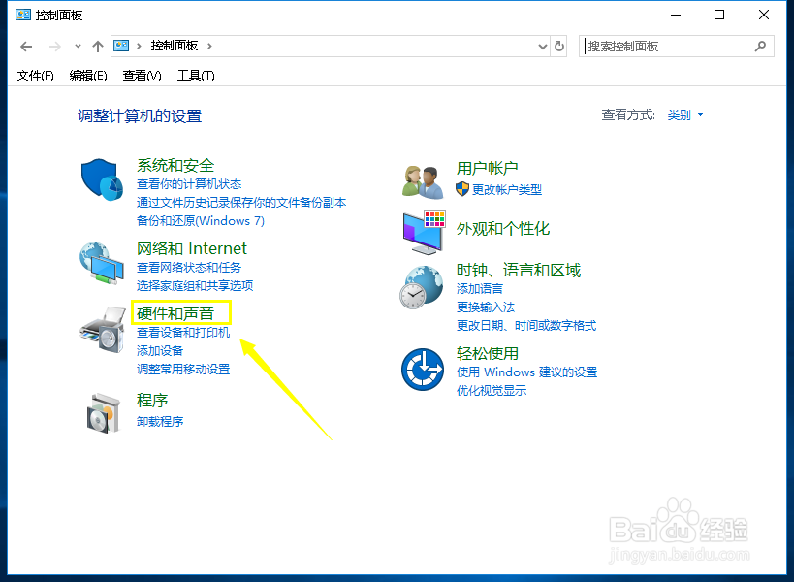The image size is (794, 582).
Task: Click 查看设备和打印机 link
Action: pos(183,333)
